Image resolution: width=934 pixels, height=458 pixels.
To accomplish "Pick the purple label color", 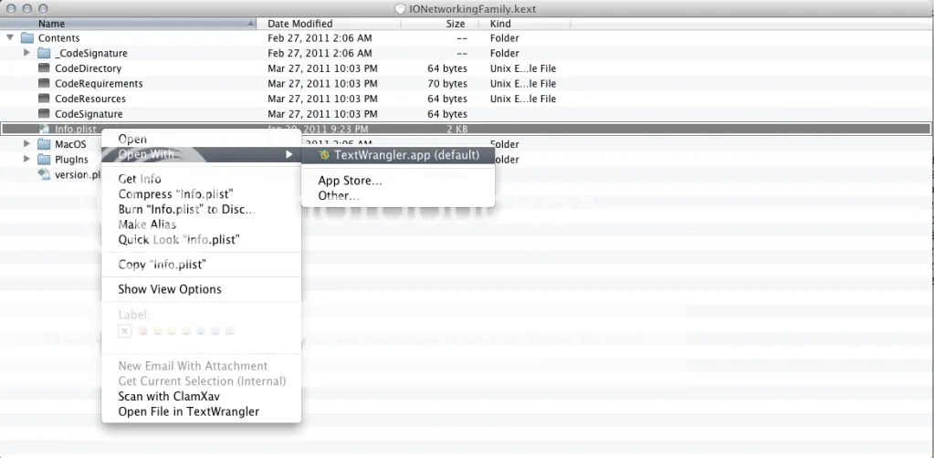I will pos(215,331).
